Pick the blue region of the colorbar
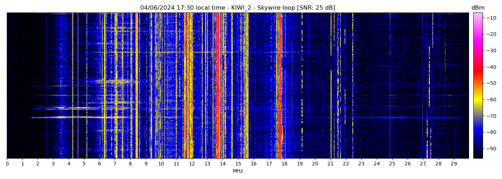This screenshot has width=502, height=179. 478,132
